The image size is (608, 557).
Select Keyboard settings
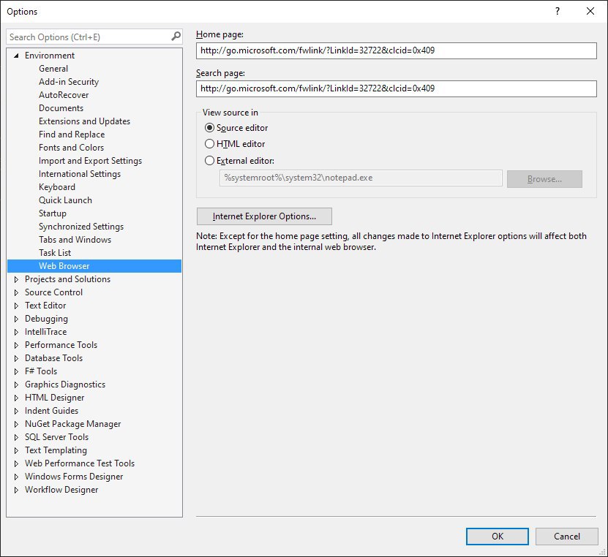point(57,187)
